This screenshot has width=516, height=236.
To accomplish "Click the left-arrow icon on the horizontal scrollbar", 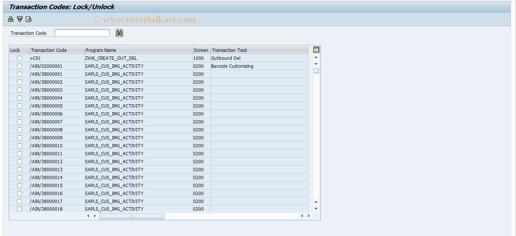I will tap(89, 216).
